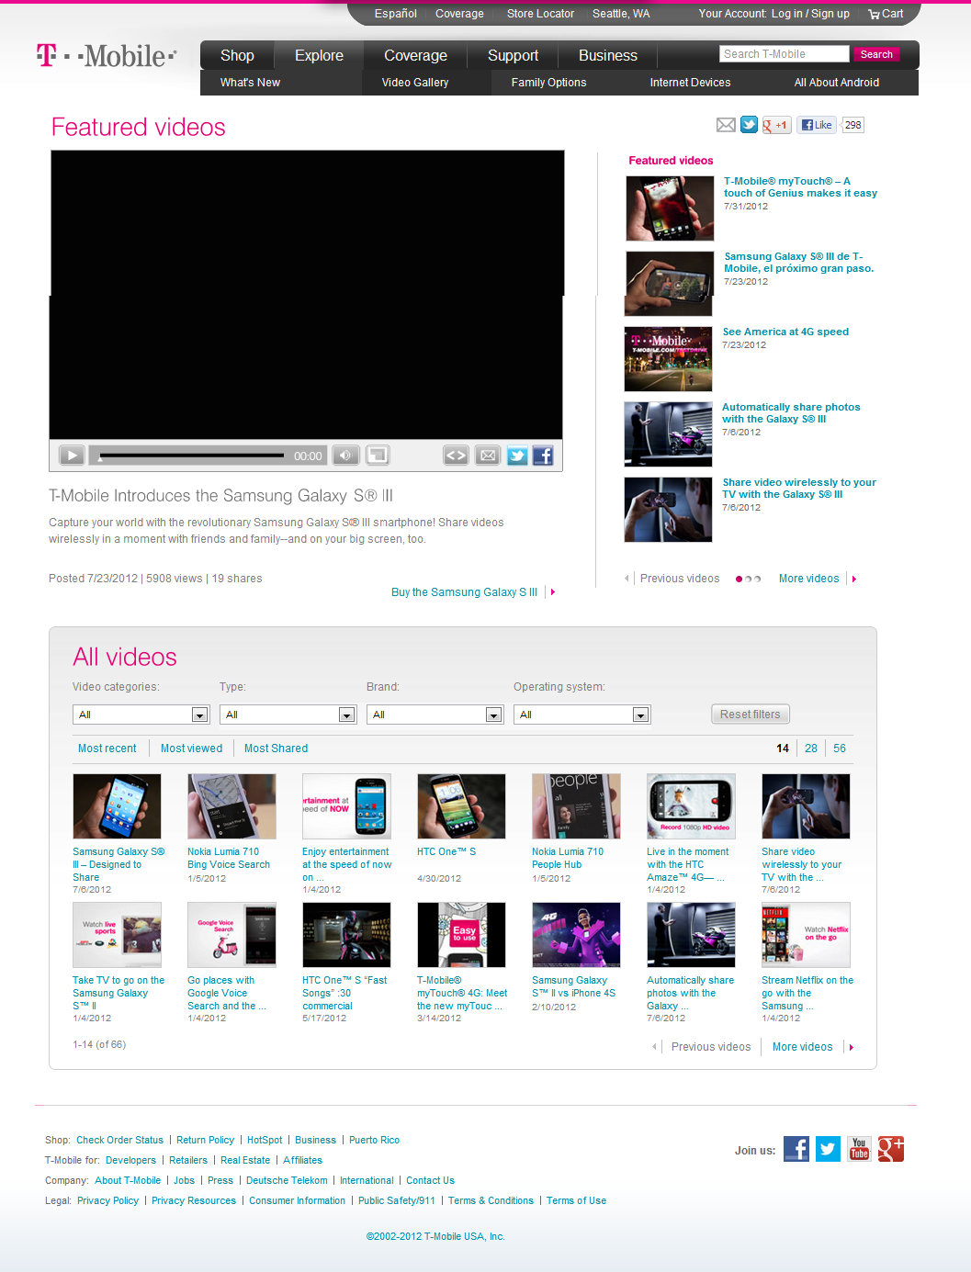This screenshot has height=1272, width=971.
Task: Mute the video player volume
Action: (x=345, y=455)
